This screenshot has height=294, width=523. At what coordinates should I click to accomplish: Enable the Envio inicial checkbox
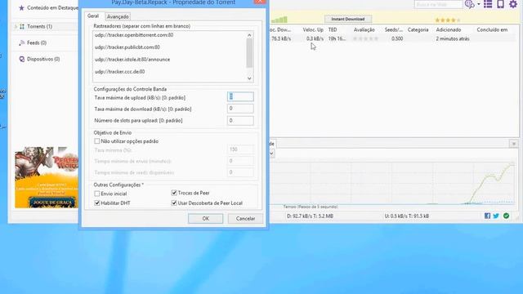[x=97, y=194]
